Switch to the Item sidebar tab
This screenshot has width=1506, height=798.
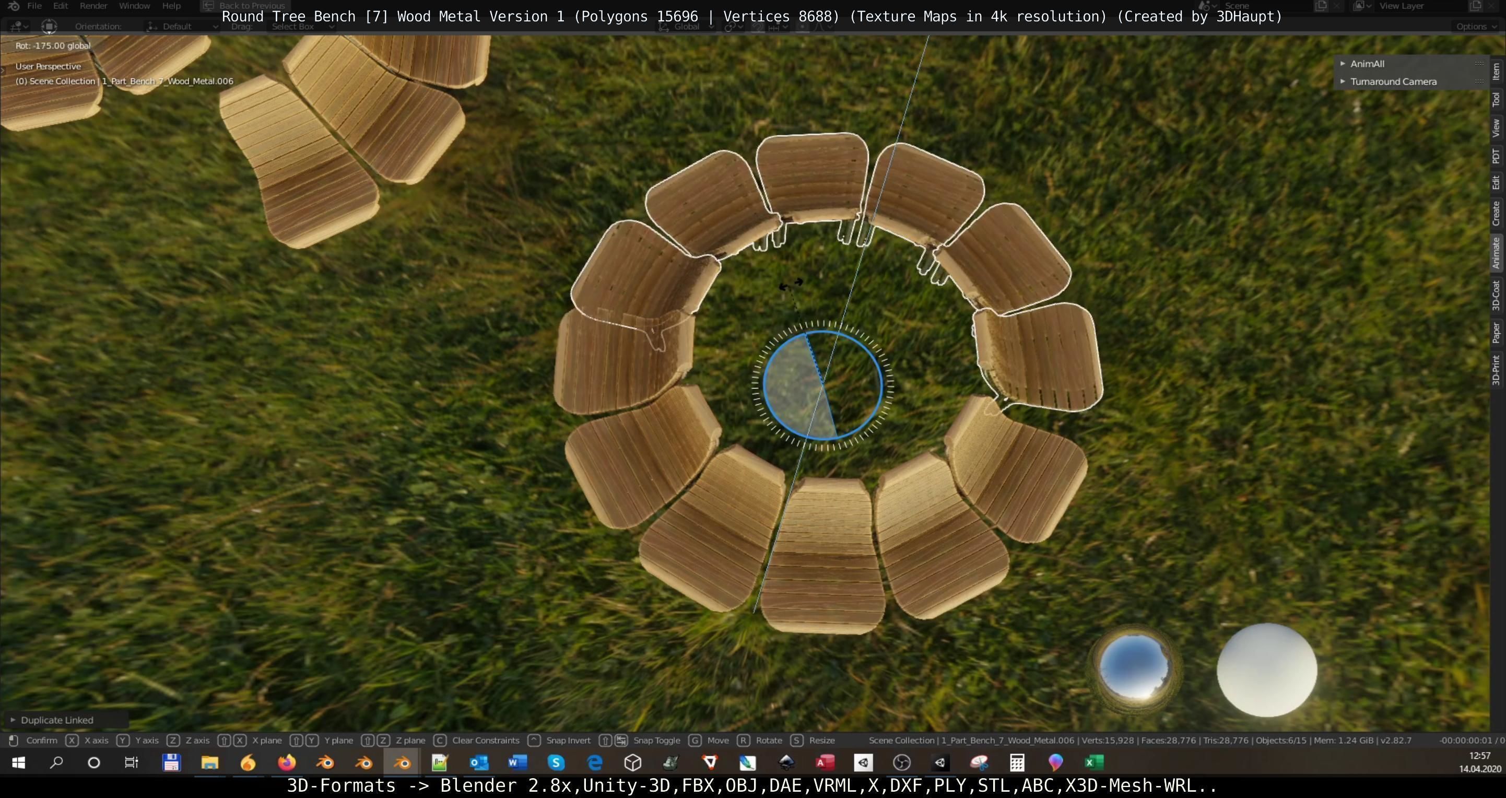pyautogui.click(x=1496, y=72)
